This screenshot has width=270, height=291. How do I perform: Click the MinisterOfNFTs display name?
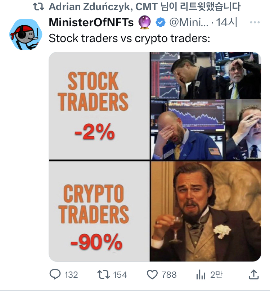tap(91, 22)
